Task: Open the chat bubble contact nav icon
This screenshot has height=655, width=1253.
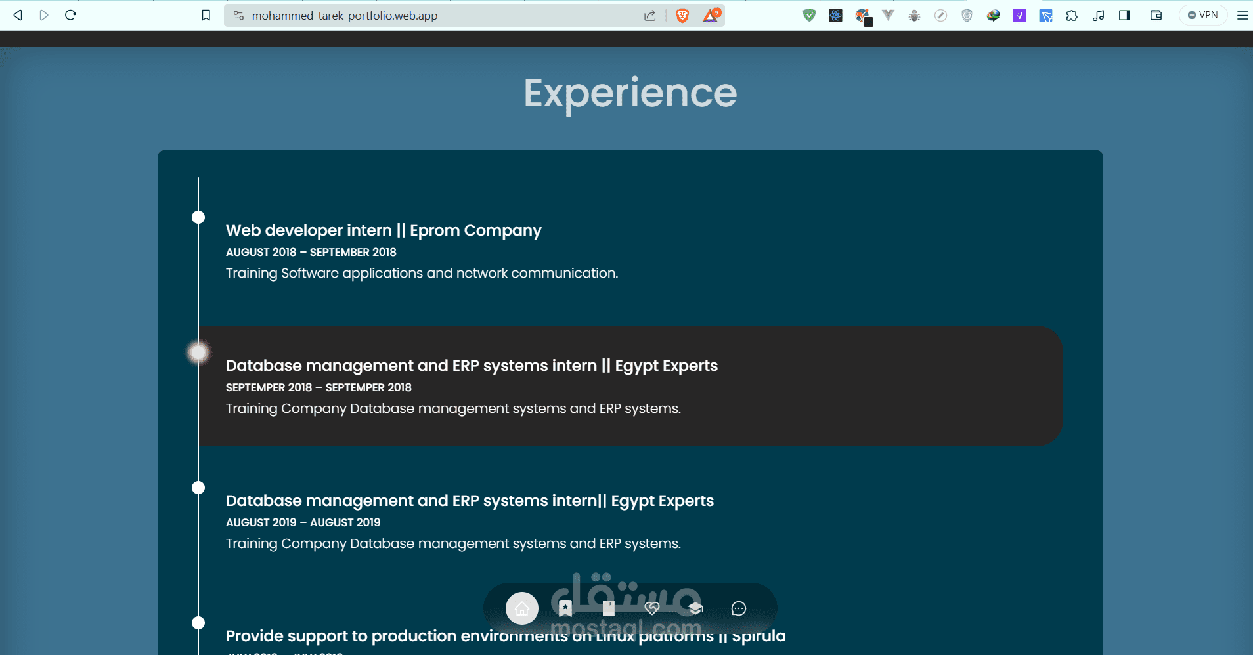Action: [x=739, y=608]
